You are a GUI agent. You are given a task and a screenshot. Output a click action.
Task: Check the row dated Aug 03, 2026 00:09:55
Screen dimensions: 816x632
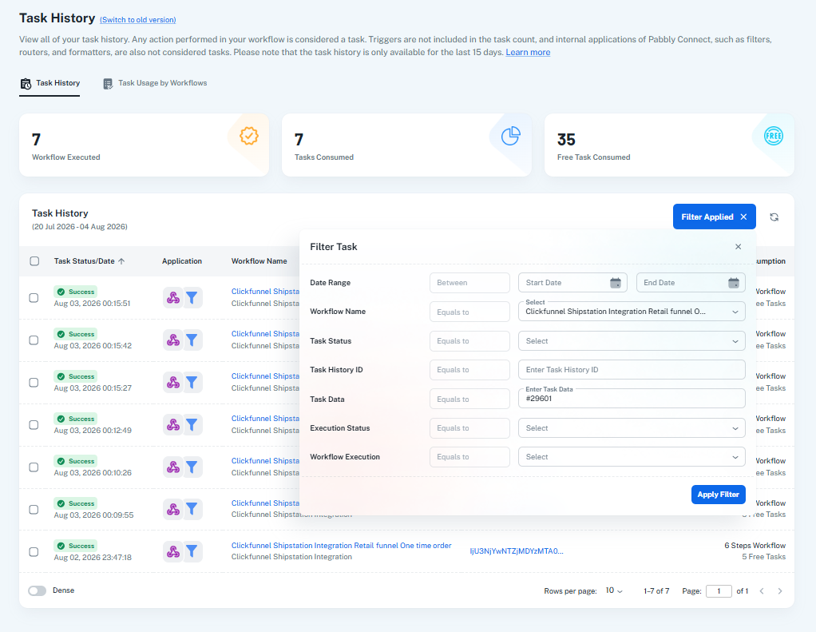click(x=34, y=509)
